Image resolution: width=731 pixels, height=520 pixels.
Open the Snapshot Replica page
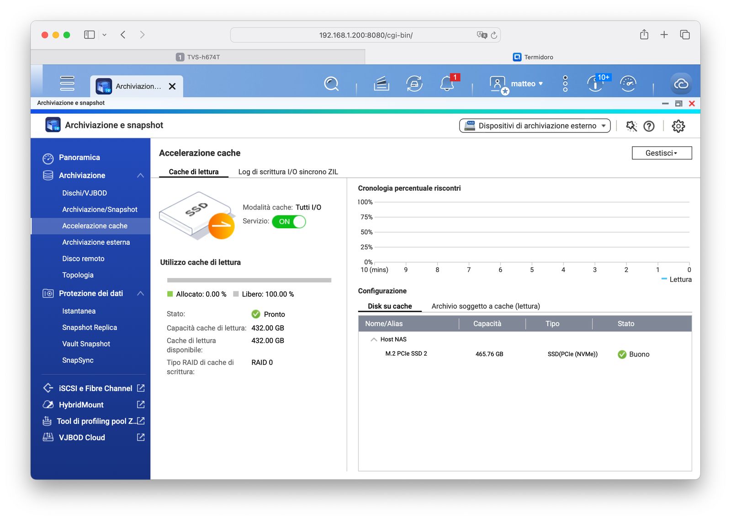click(x=90, y=327)
